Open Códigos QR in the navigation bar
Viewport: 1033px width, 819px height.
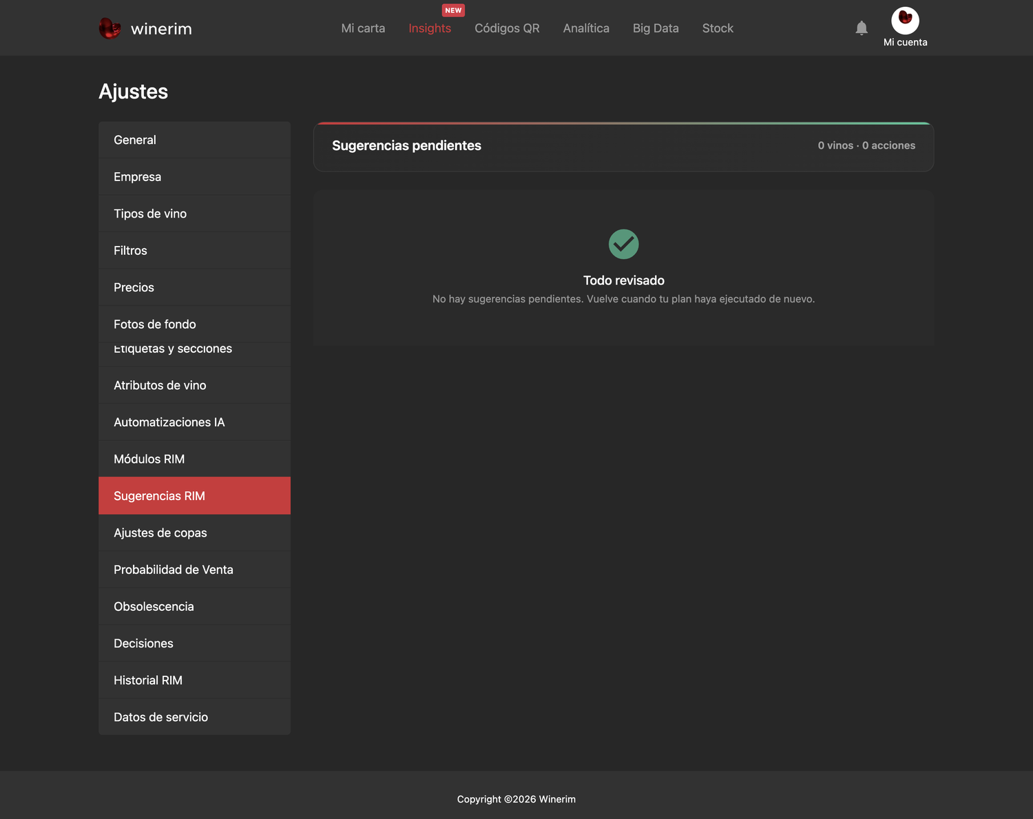(x=507, y=28)
